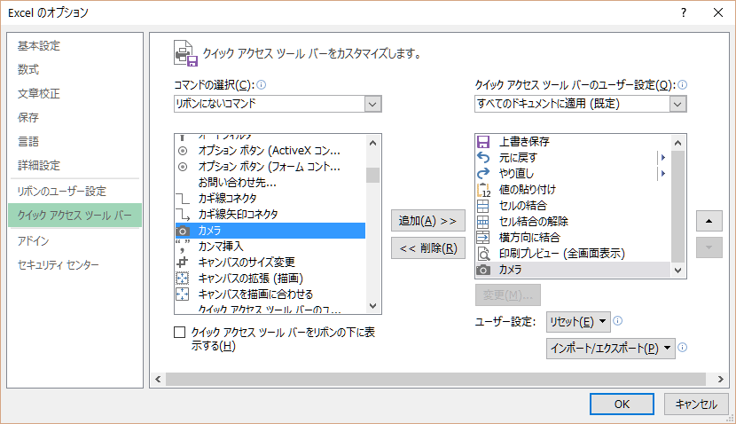Image resolution: width=736 pixels, height=424 pixels.
Task: Click the scroll up arrow of command list
Action: pos(372,143)
